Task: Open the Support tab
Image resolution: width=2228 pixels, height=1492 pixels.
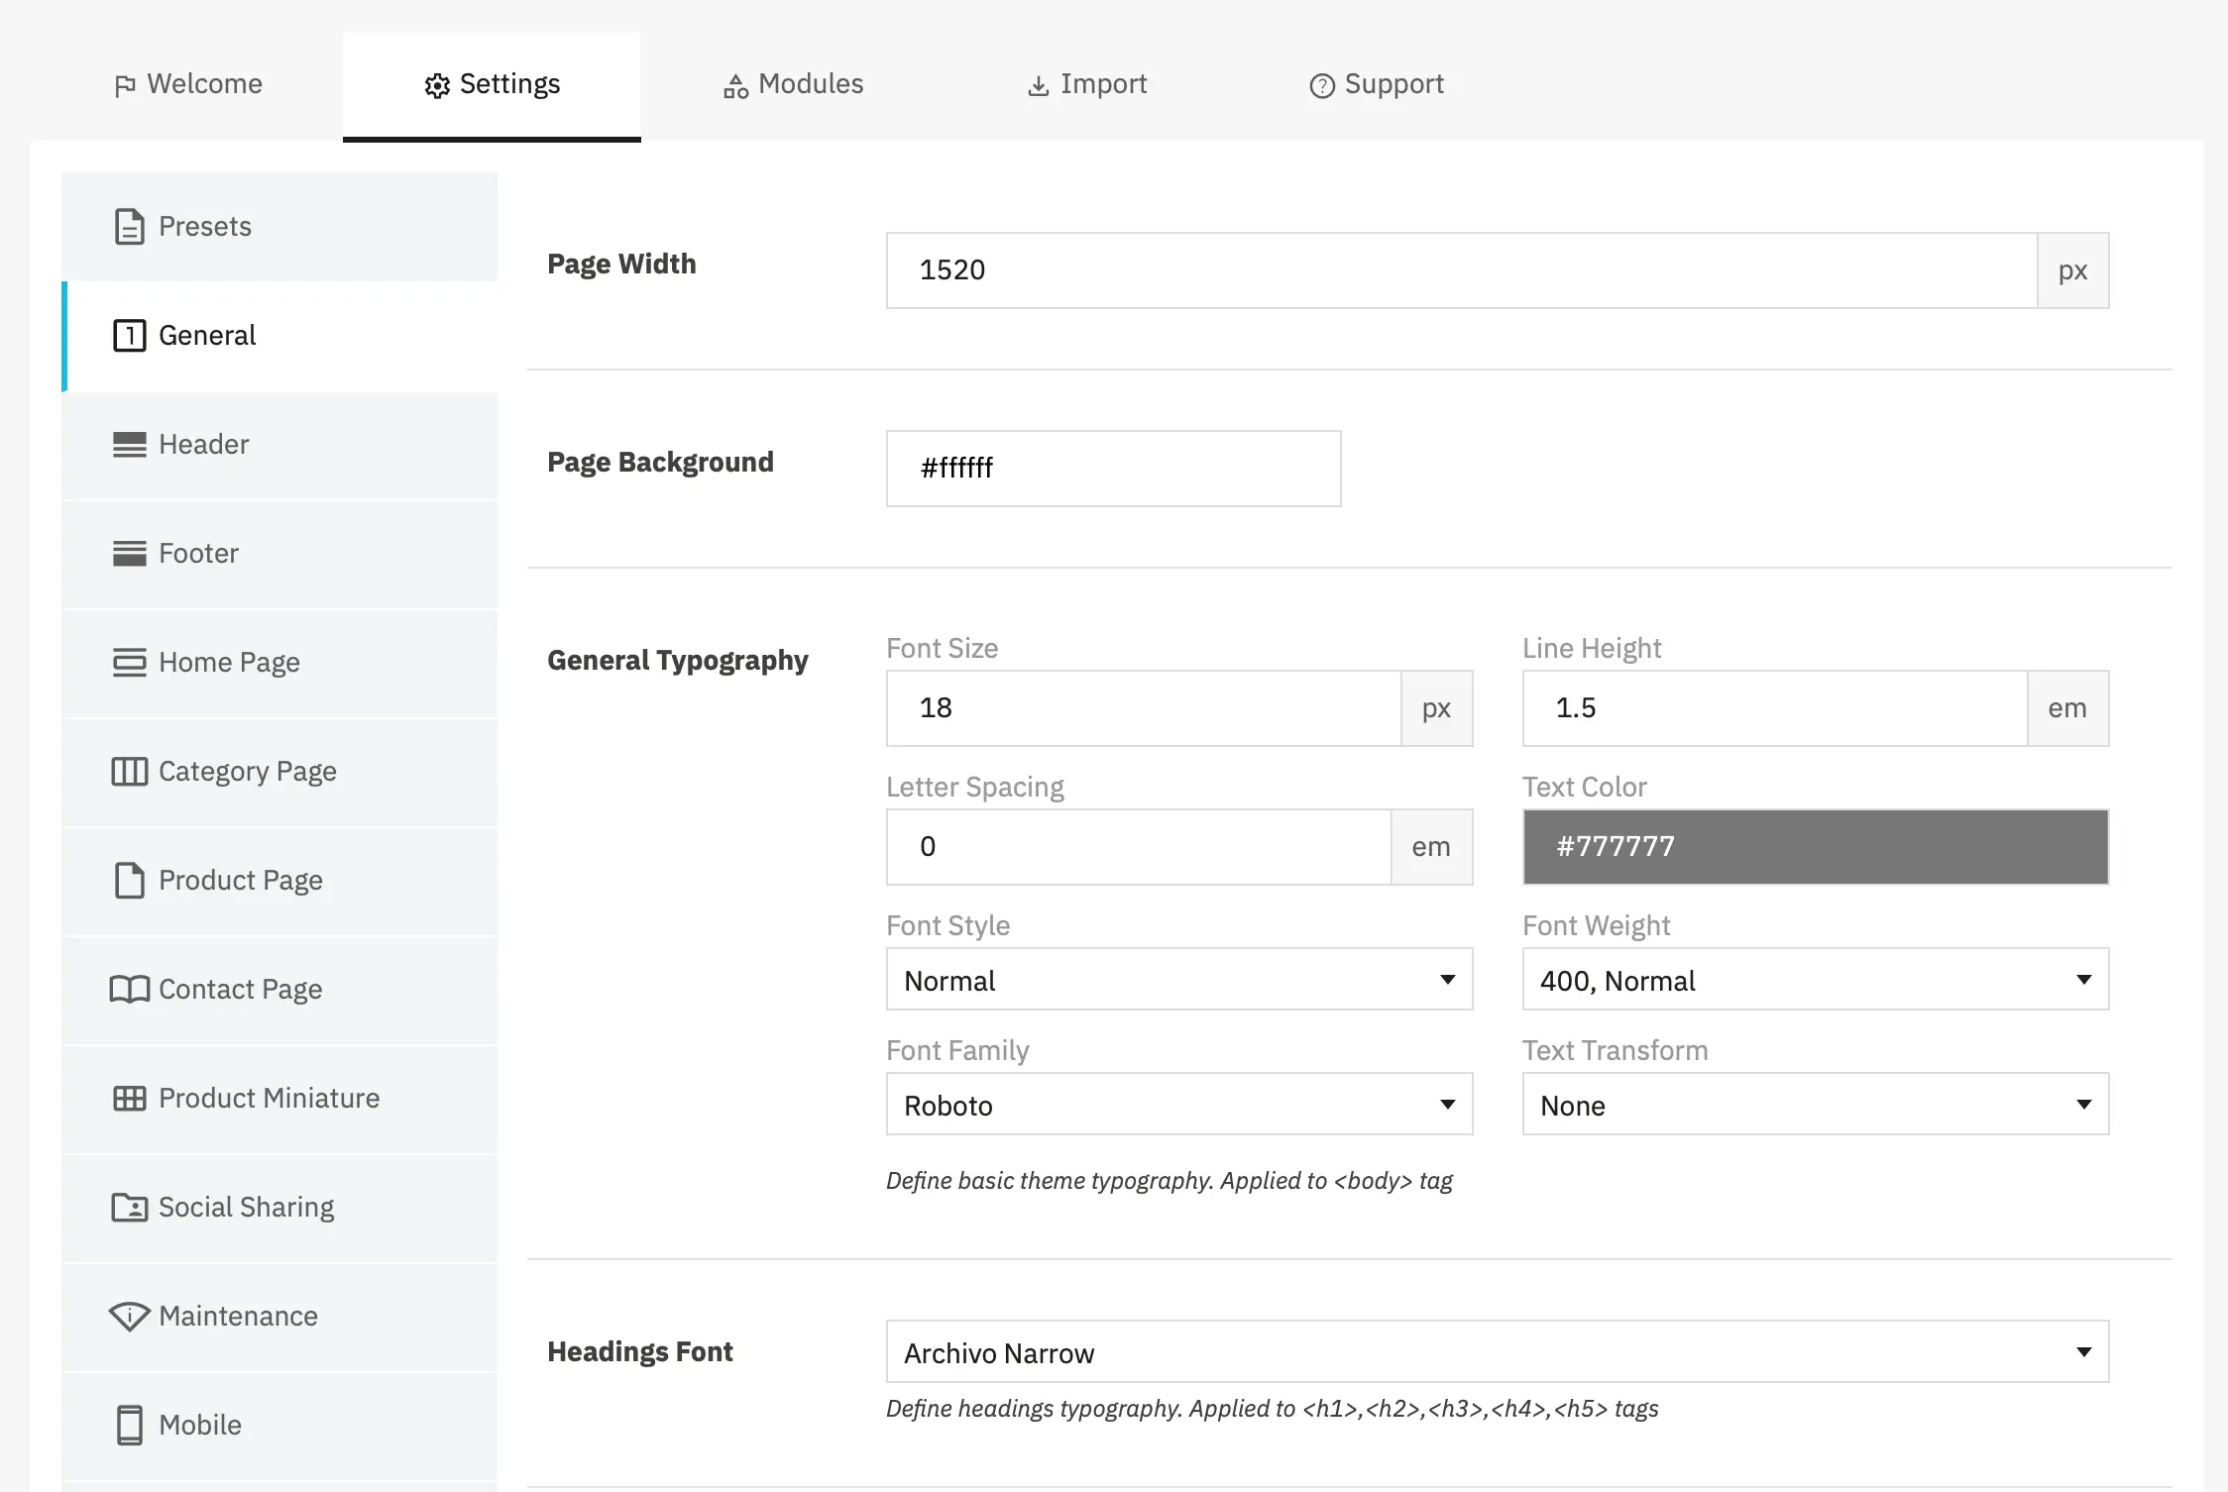Action: pos(1376,85)
